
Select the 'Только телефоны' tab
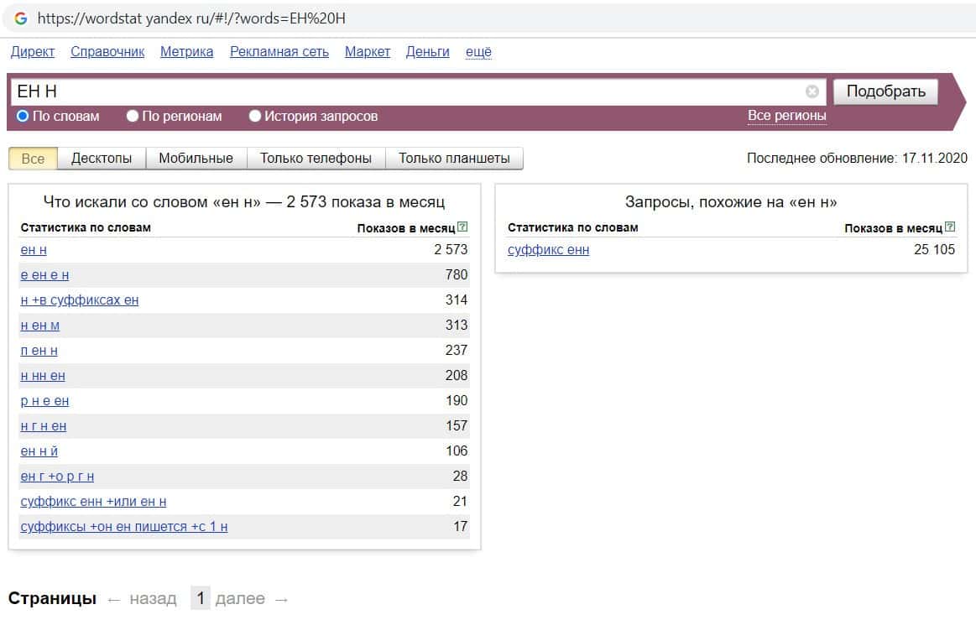(x=316, y=158)
